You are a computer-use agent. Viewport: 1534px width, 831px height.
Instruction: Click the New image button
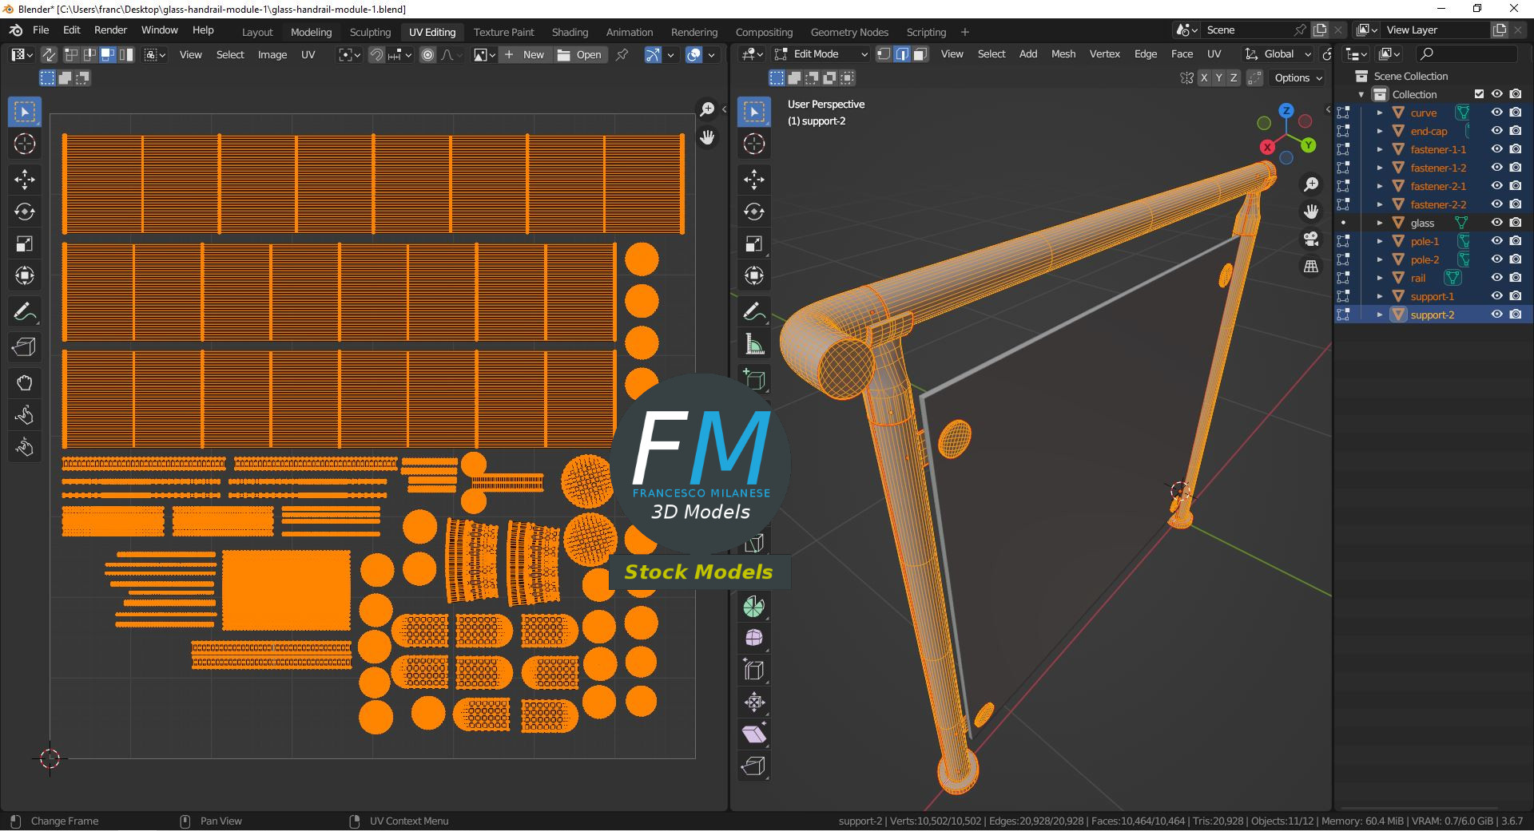click(x=525, y=54)
